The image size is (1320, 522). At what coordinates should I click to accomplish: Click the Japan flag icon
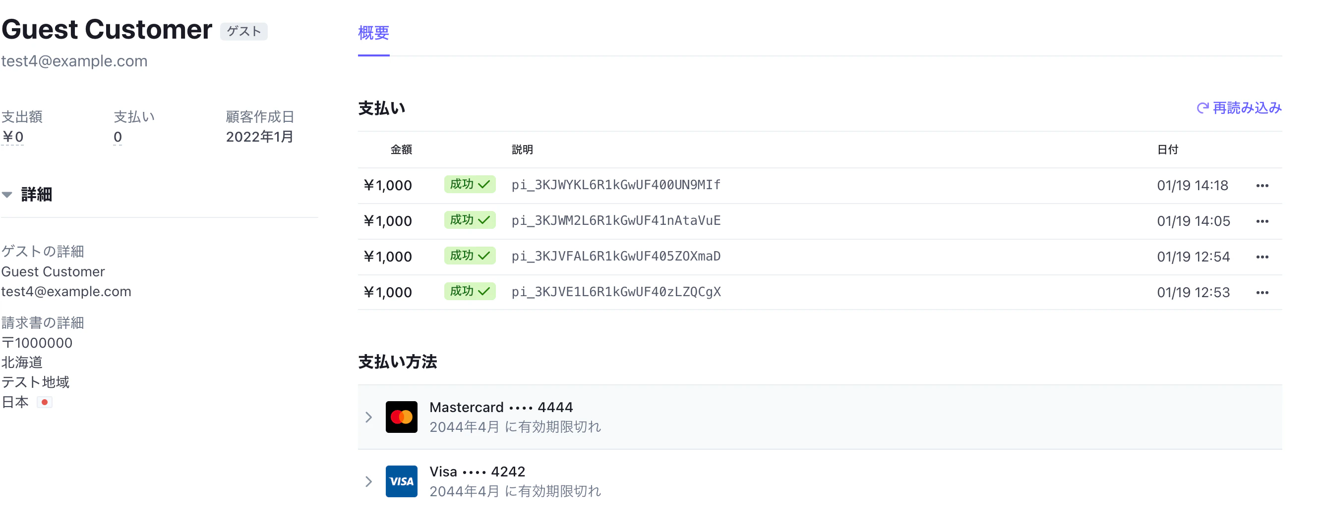pos(45,402)
